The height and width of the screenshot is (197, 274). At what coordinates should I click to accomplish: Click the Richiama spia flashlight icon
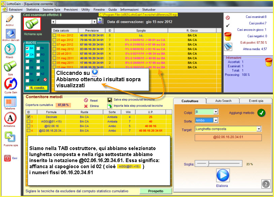click(32, 24)
